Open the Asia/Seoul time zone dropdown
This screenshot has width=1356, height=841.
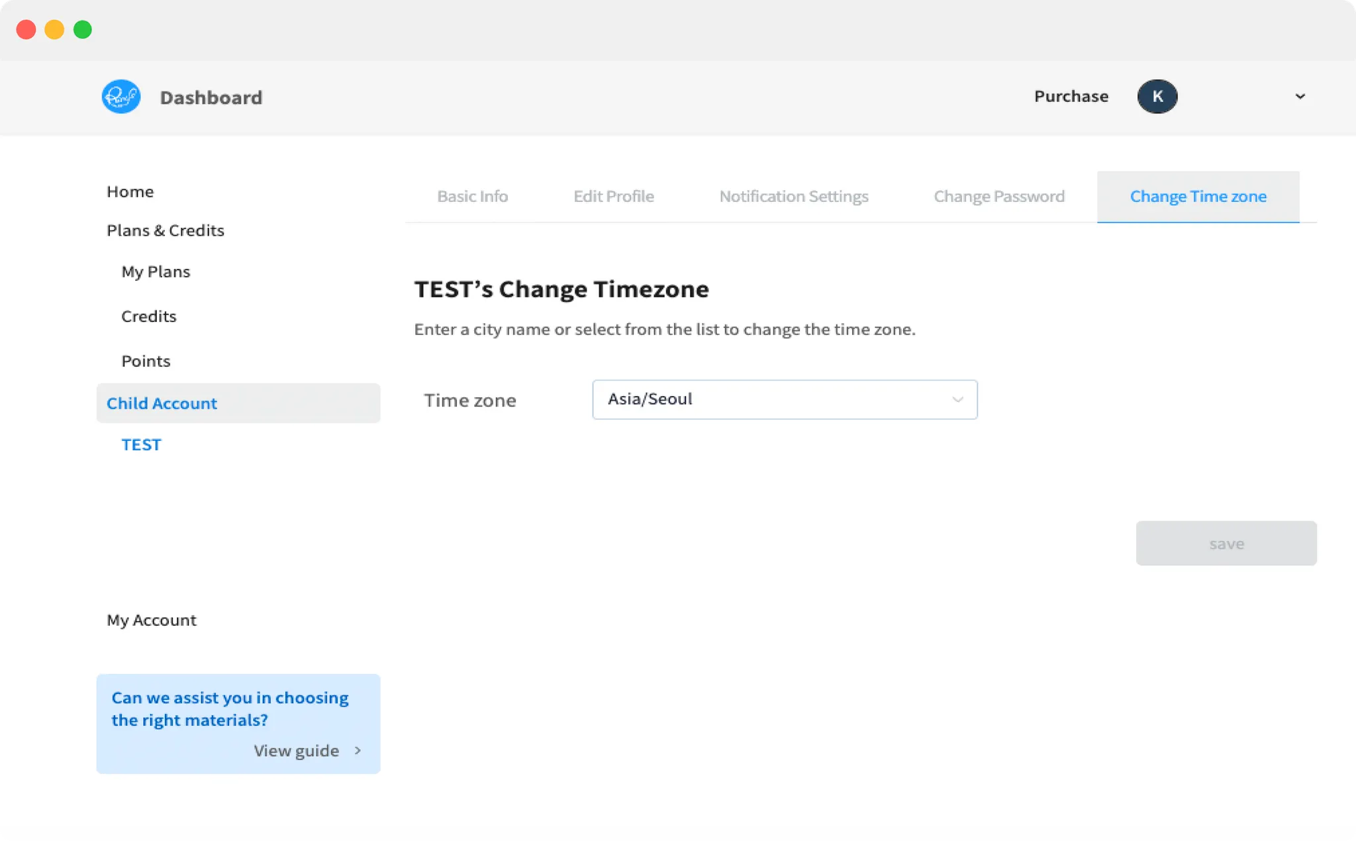[784, 399]
